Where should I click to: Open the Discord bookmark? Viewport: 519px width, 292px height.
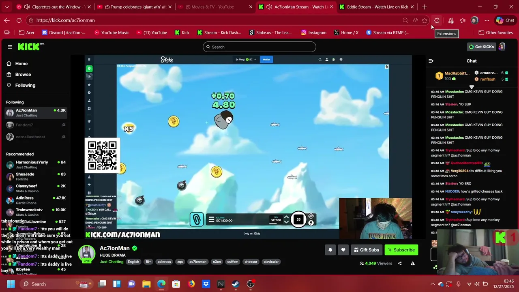pyautogui.click(x=64, y=32)
